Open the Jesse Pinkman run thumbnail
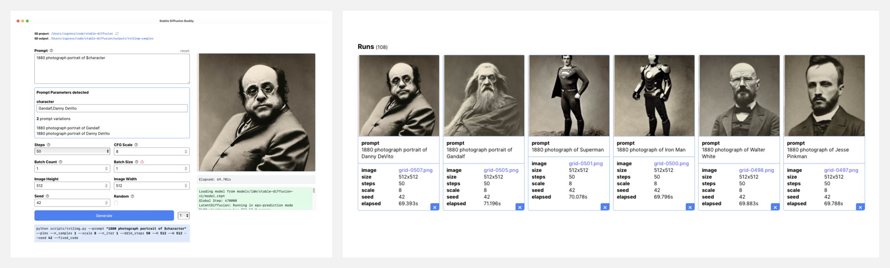 click(824, 96)
